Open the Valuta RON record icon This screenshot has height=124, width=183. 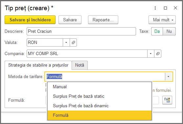73,43
